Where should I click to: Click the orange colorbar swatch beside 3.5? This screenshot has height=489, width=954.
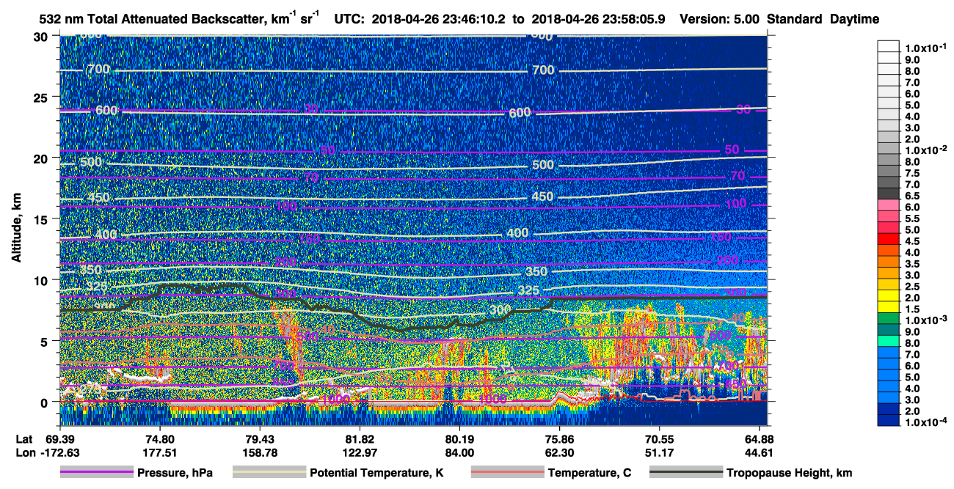tap(889, 262)
